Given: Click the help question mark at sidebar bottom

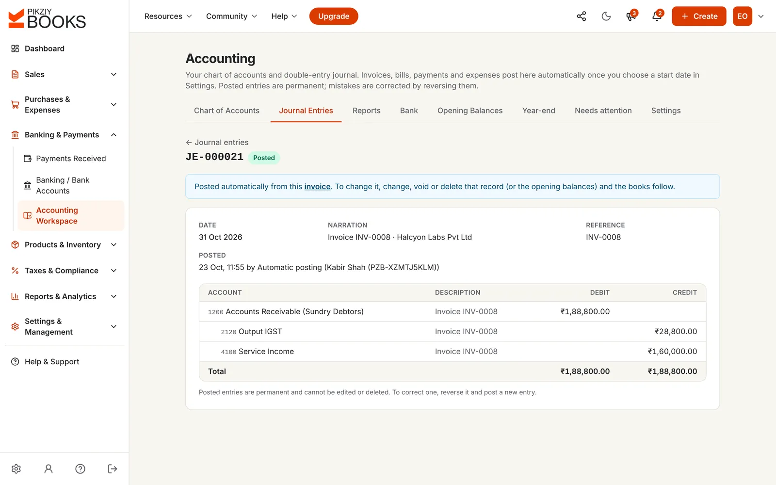Looking at the screenshot, I should click(81, 469).
